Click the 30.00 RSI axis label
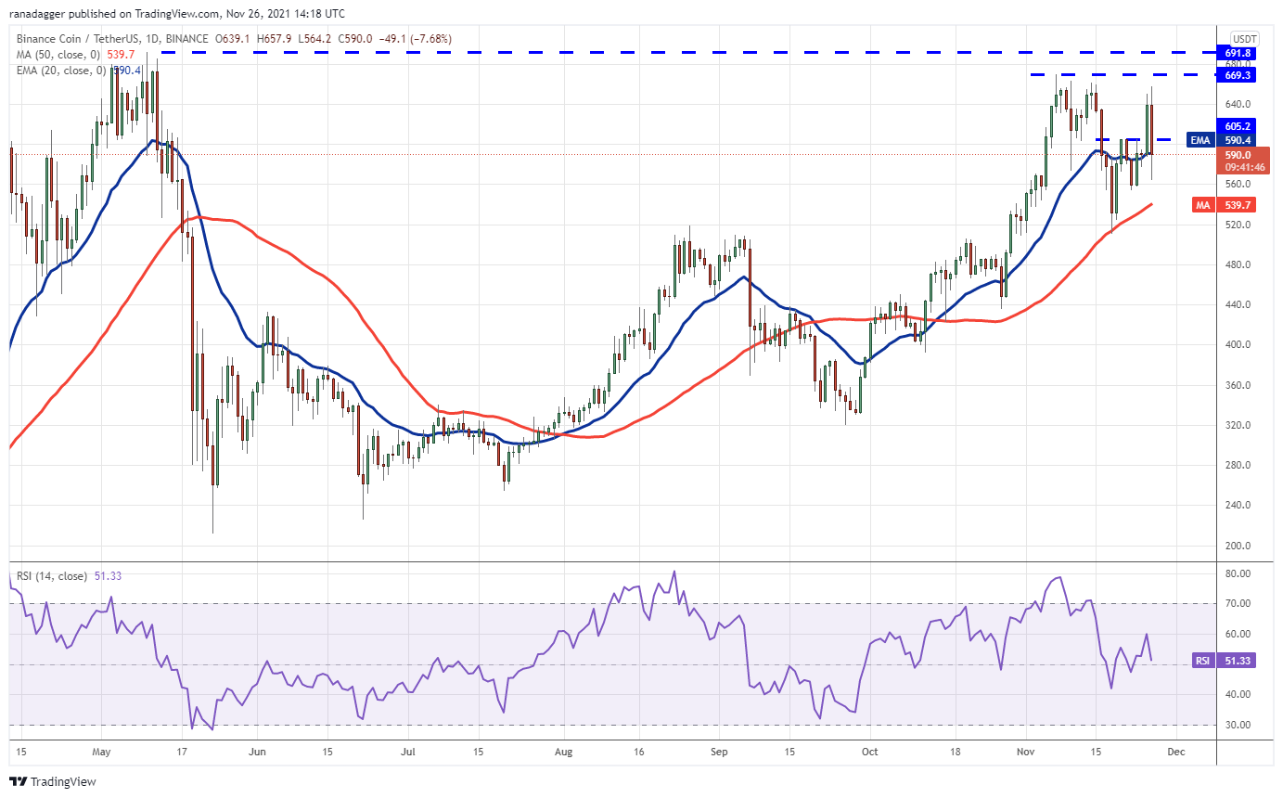 click(x=1238, y=725)
